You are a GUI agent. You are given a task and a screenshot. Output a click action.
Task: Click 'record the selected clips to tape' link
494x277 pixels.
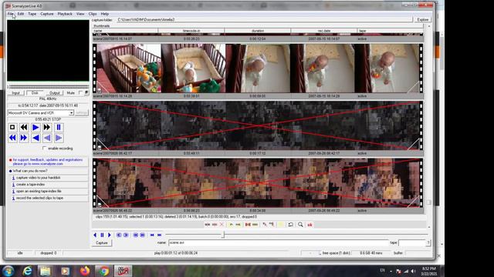(x=39, y=198)
